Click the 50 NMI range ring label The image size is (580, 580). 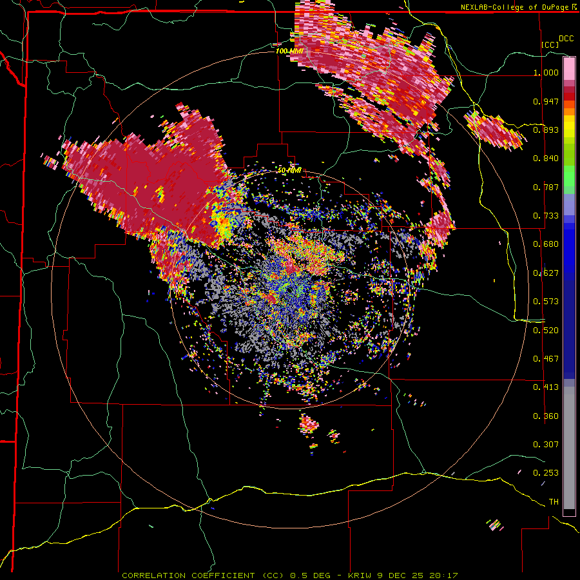[x=289, y=171]
